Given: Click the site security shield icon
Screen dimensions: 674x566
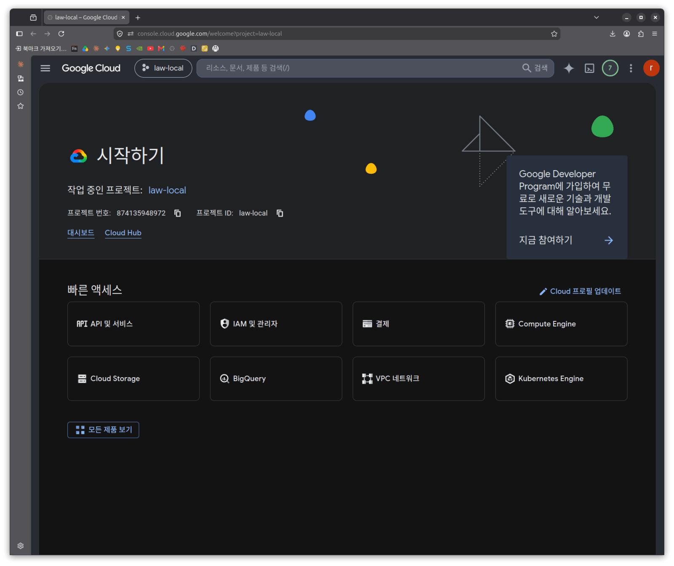Looking at the screenshot, I should pos(120,34).
